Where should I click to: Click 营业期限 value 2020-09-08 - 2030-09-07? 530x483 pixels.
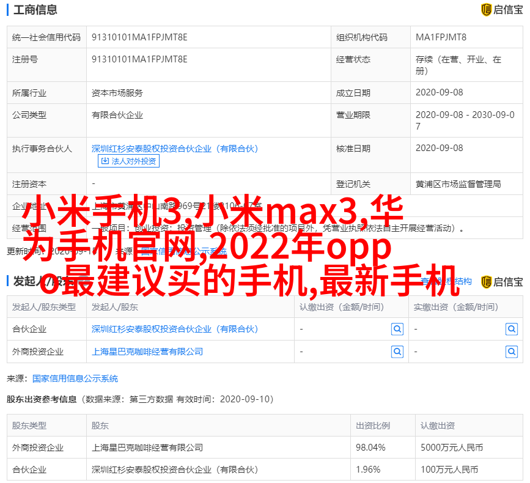(x=465, y=120)
